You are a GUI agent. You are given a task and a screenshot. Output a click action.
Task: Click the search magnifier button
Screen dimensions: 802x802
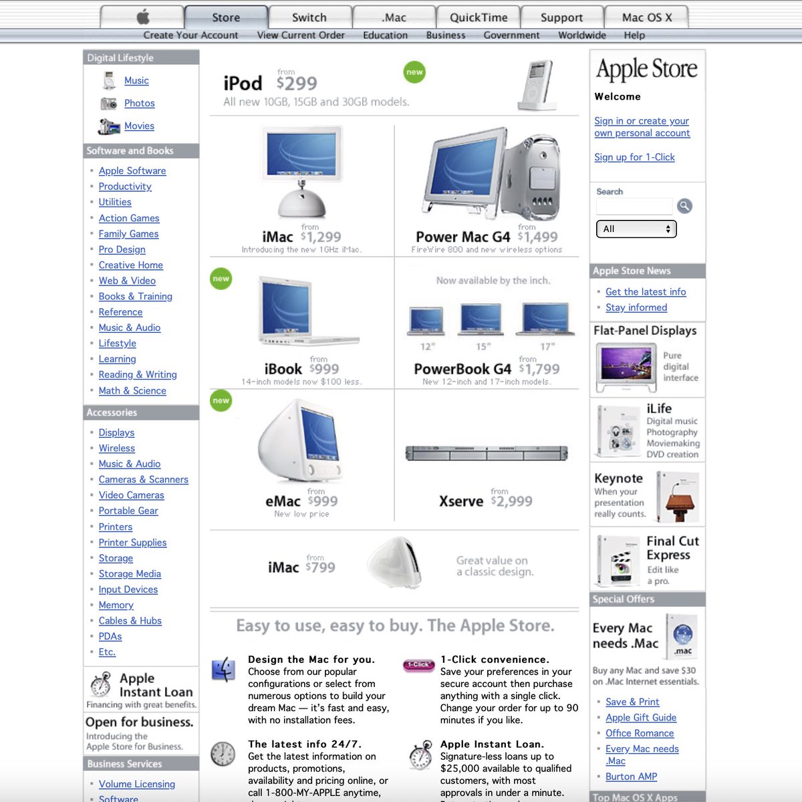point(684,206)
